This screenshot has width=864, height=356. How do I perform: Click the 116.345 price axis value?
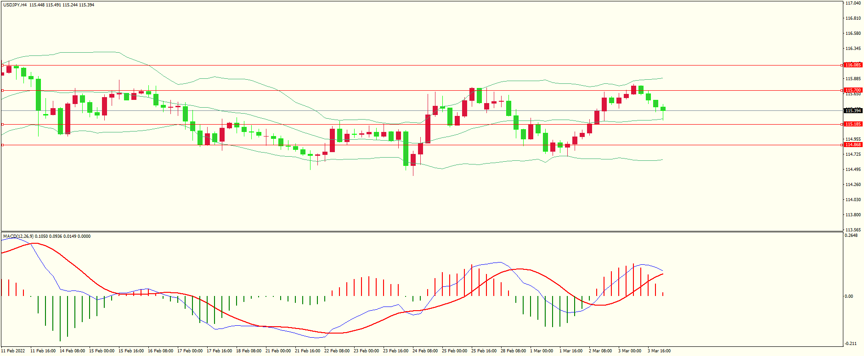point(853,49)
